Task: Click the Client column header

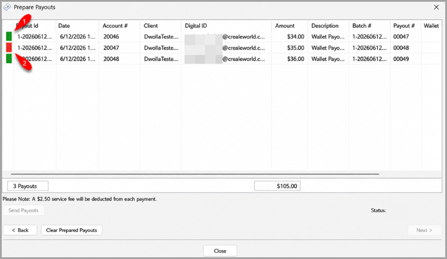Action: coord(151,26)
